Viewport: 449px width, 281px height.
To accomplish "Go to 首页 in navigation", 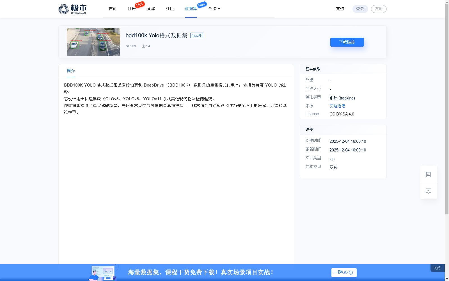I will tap(113, 9).
